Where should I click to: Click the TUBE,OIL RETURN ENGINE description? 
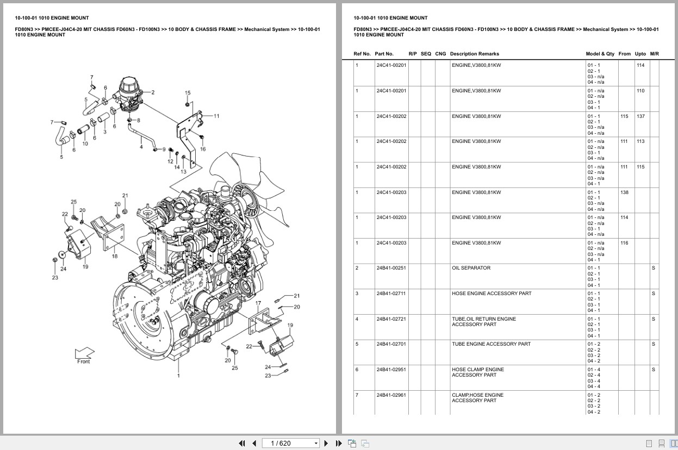click(484, 319)
